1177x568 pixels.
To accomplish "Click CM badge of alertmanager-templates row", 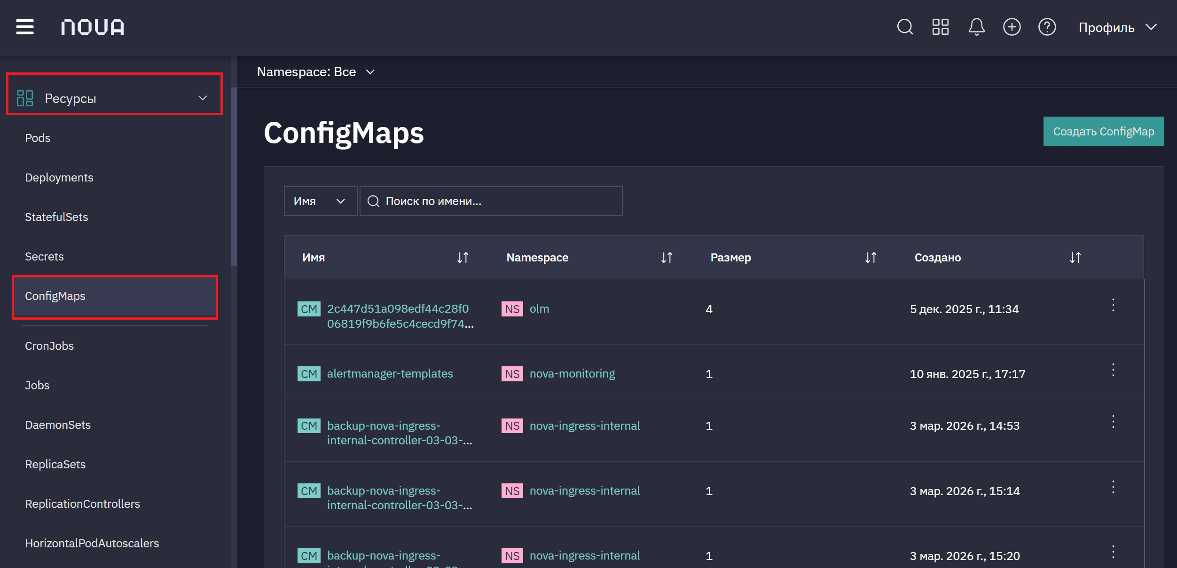I will tap(309, 374).
